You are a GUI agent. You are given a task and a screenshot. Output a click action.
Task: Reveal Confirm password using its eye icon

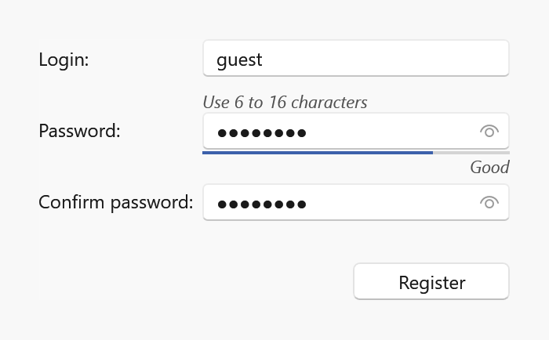click(x=489, y=203)
